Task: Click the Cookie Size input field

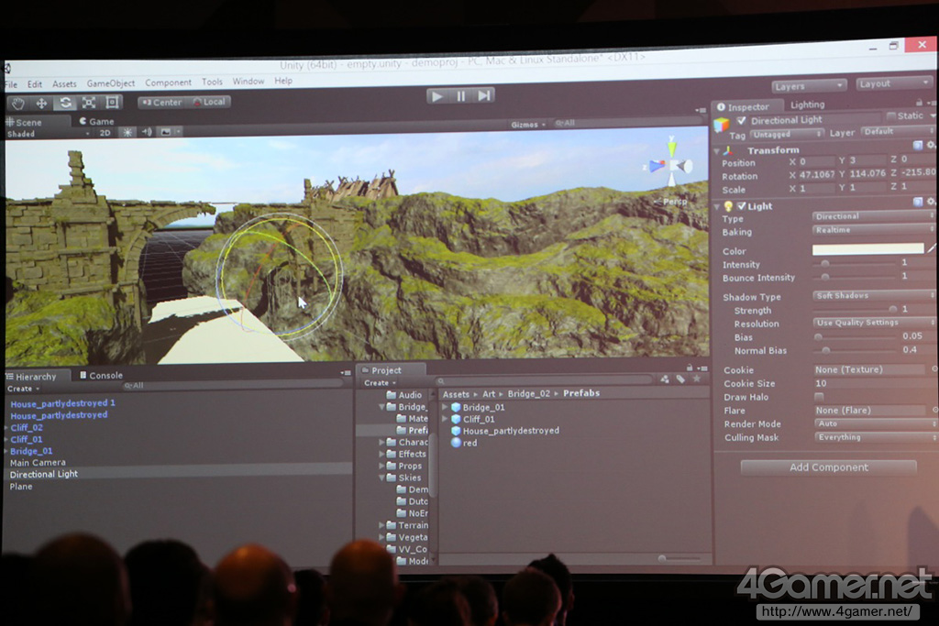Action: click(869, 384)
